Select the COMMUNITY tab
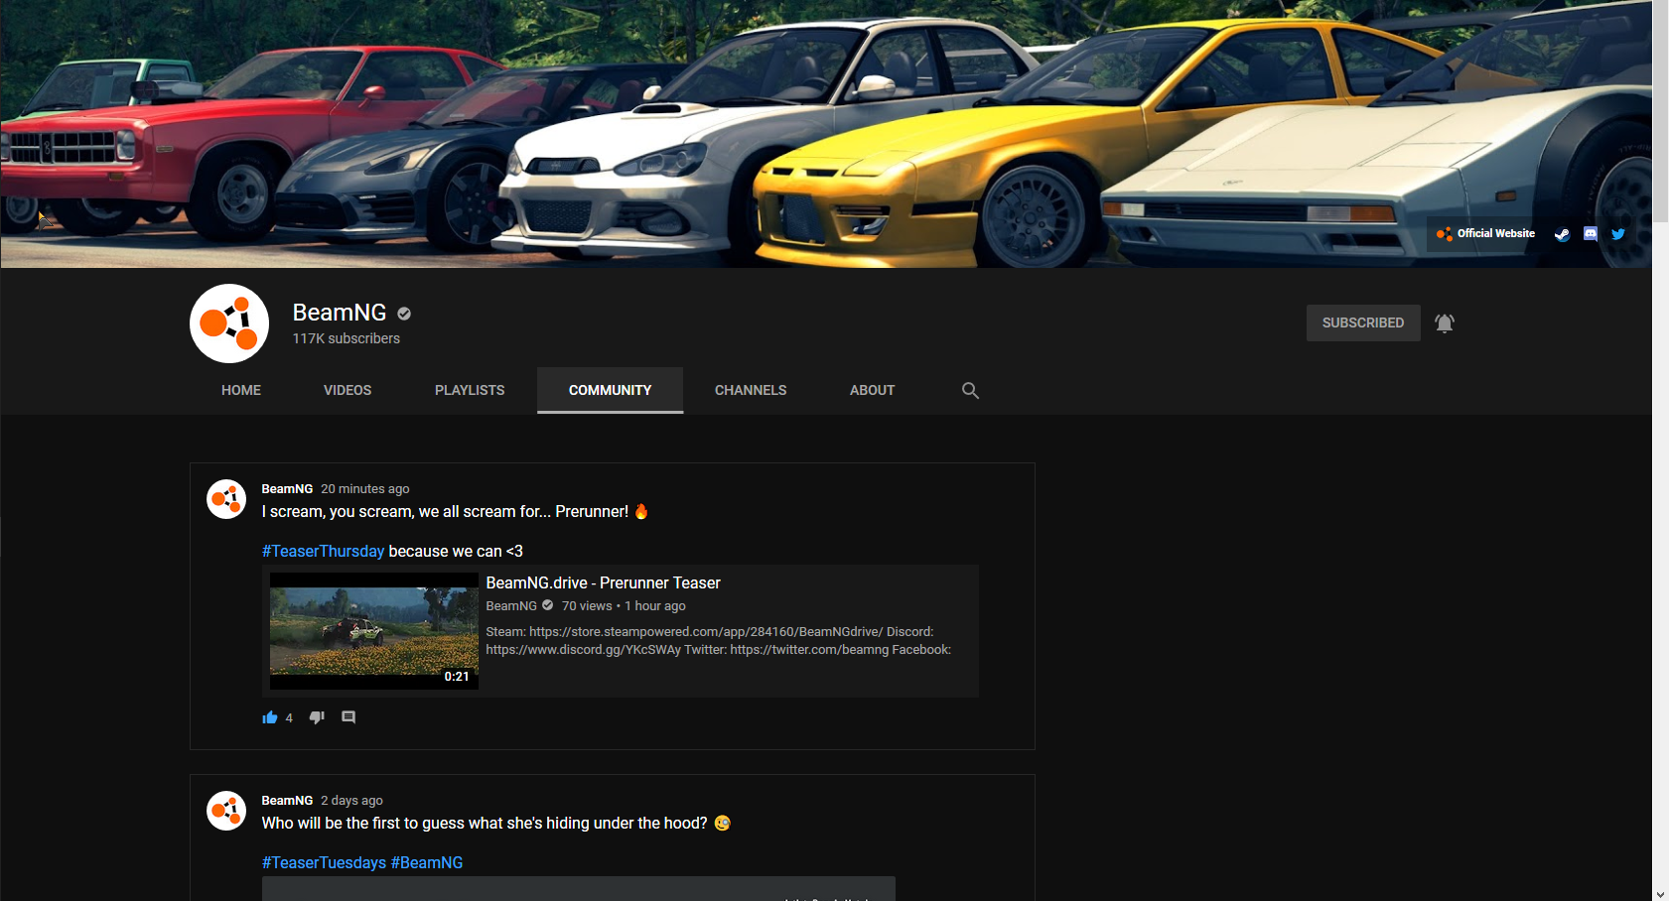This screenshot has width=1669, height=901. 610,390
